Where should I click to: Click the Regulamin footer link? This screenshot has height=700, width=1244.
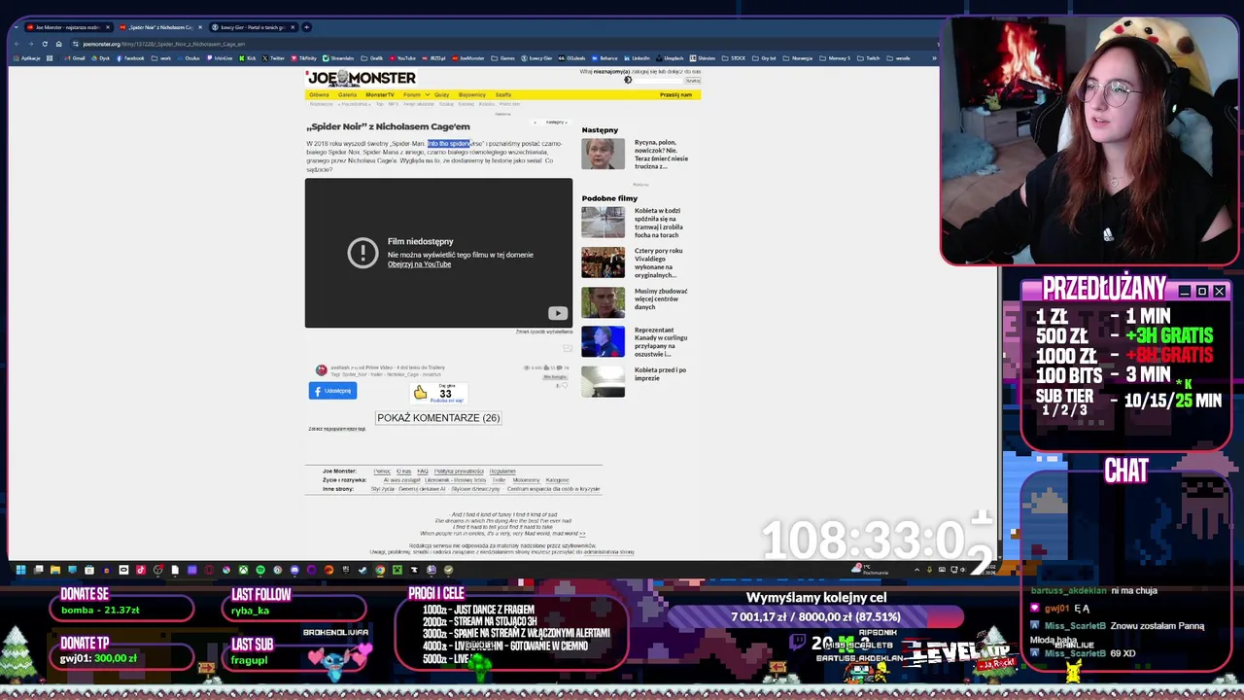tap(502, 472)
